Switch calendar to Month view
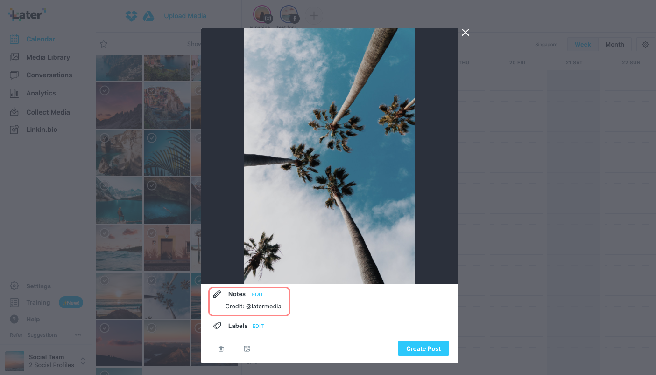Viewport: 656px width, 375px height. tap(615, 44)
